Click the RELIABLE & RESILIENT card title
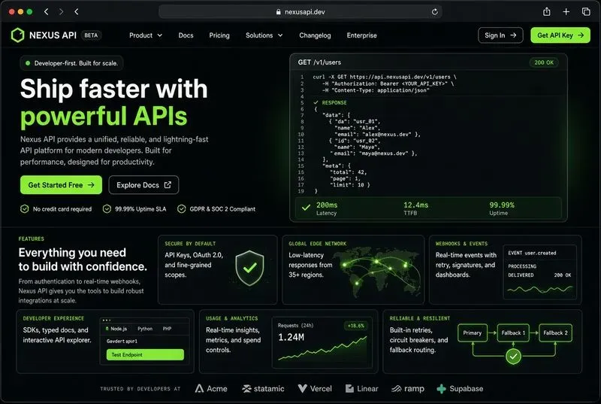 click(x=420, y=318)
